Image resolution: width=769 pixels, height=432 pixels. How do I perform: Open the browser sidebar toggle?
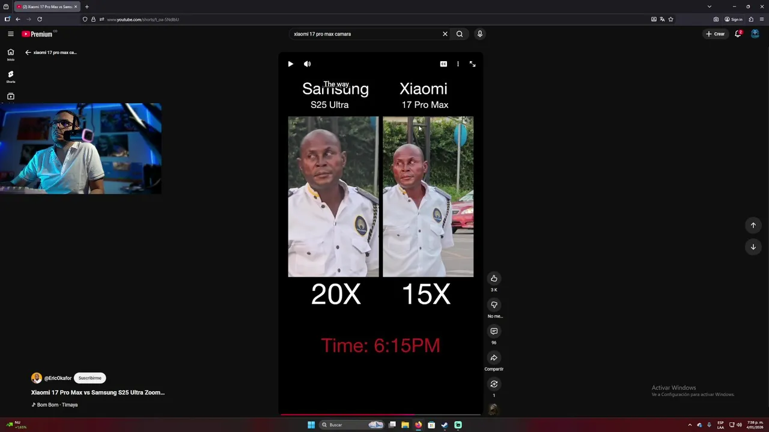click(x=7, y=19)
